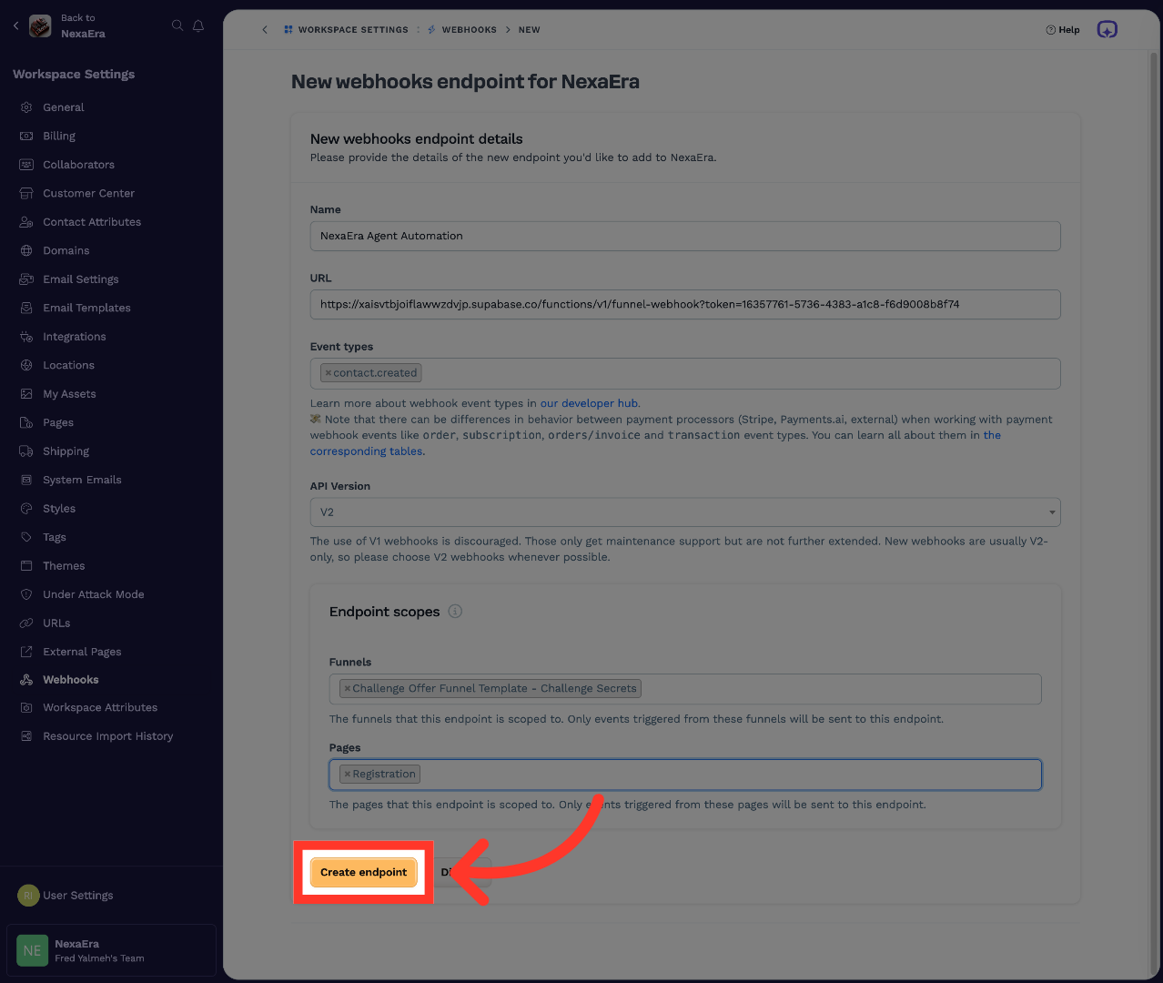Click the Themes icon in sidebar
This screenshot has width=1163, height=983.
pyautogui.click(x=26, y=566)
